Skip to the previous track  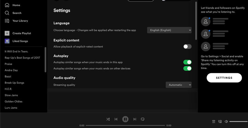(116, 119)
